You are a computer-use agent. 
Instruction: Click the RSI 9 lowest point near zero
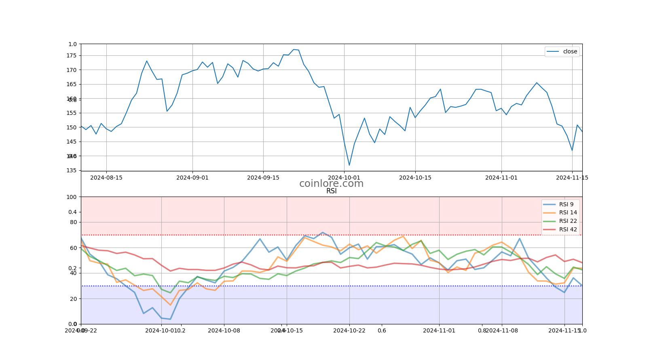(170, 319)
